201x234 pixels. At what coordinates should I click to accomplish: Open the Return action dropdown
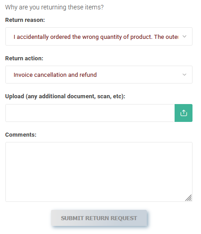click(x=99, y=75)
